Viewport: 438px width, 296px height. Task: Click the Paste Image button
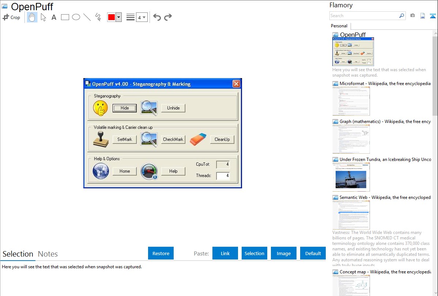tap(283, 253)
